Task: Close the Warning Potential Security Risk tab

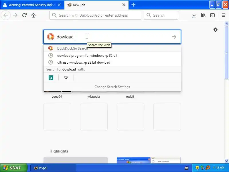Action: coord(59,5)
